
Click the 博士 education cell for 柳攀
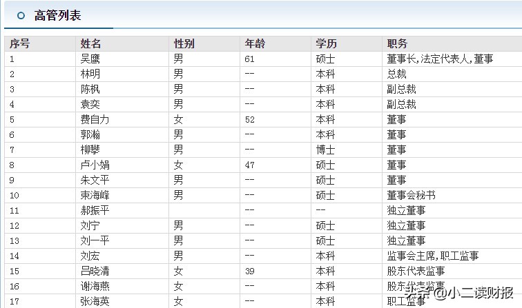point(325,150)
